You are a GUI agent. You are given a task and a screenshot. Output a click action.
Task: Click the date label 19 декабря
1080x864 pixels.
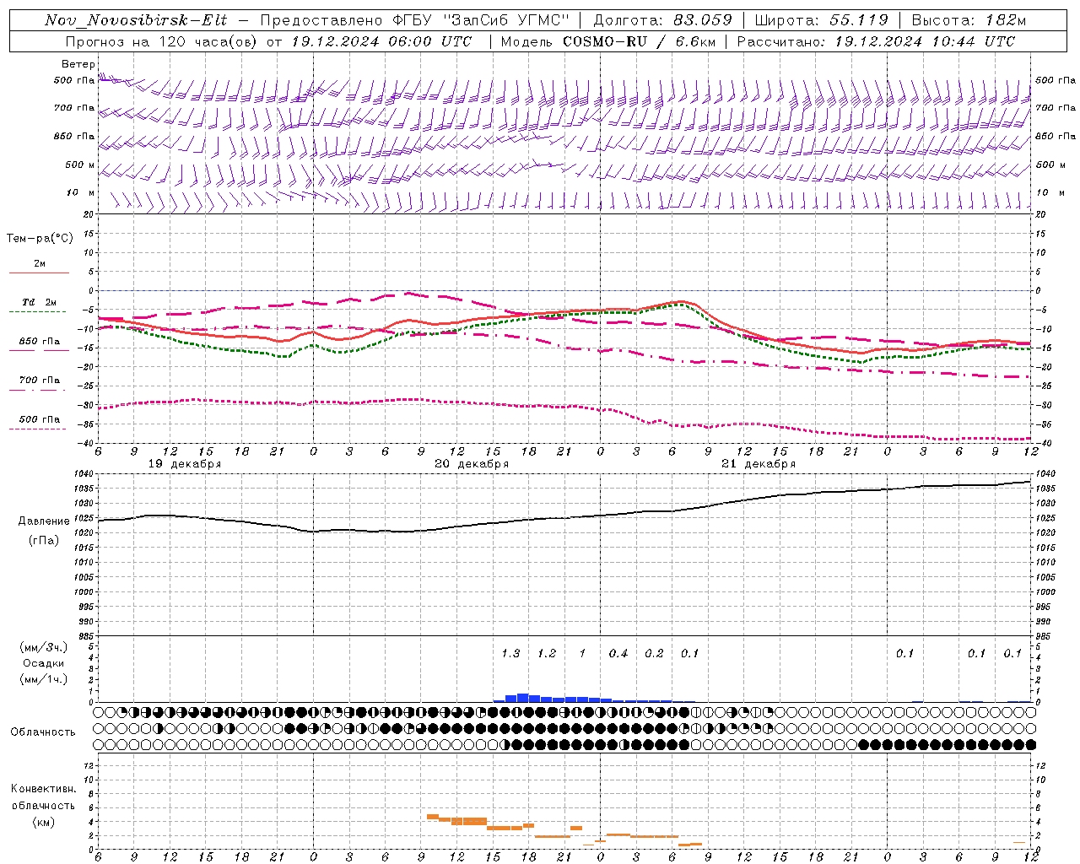pos(185,464)
